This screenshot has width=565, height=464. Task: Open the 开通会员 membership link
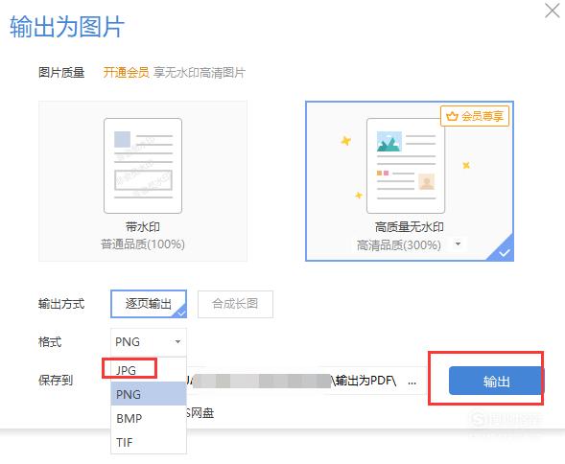[126, 73]
